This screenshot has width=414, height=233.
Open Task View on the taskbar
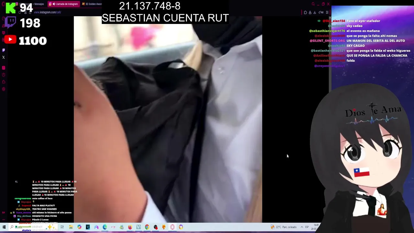coord(62,227)
